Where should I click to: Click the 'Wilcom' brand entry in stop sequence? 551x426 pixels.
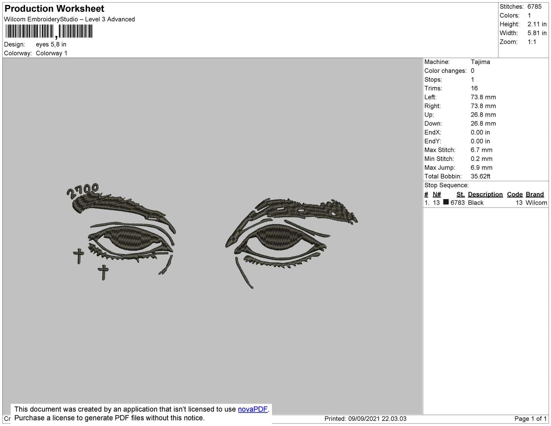click(x=536, y=203)
